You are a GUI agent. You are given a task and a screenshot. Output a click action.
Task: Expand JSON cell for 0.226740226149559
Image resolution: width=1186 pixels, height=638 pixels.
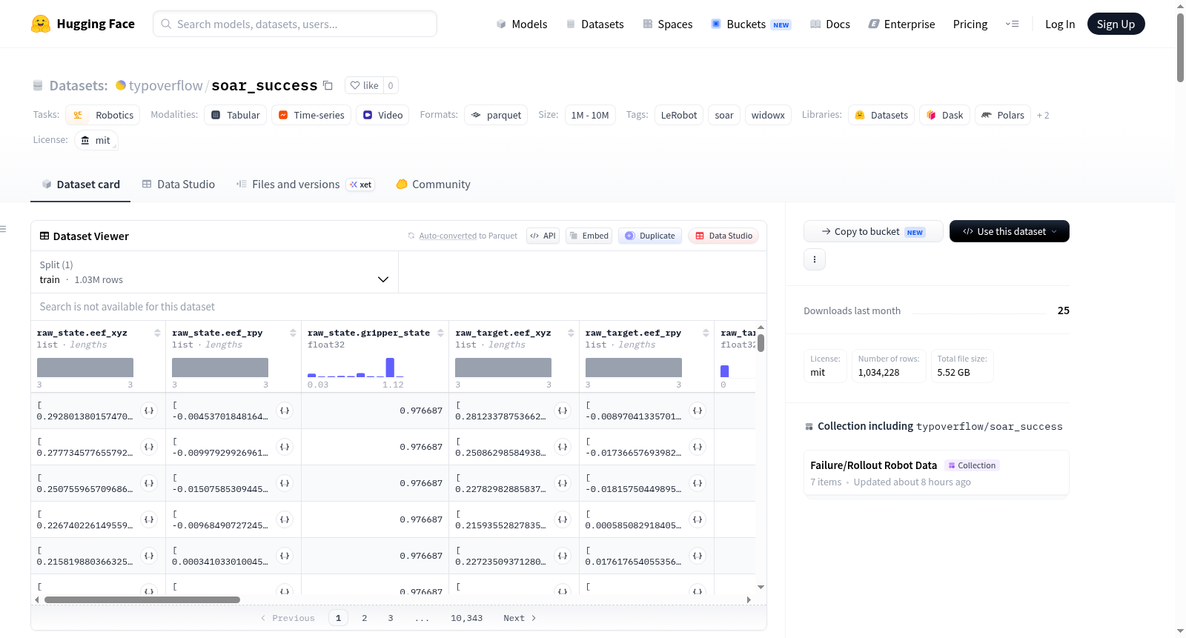(149, 519)
